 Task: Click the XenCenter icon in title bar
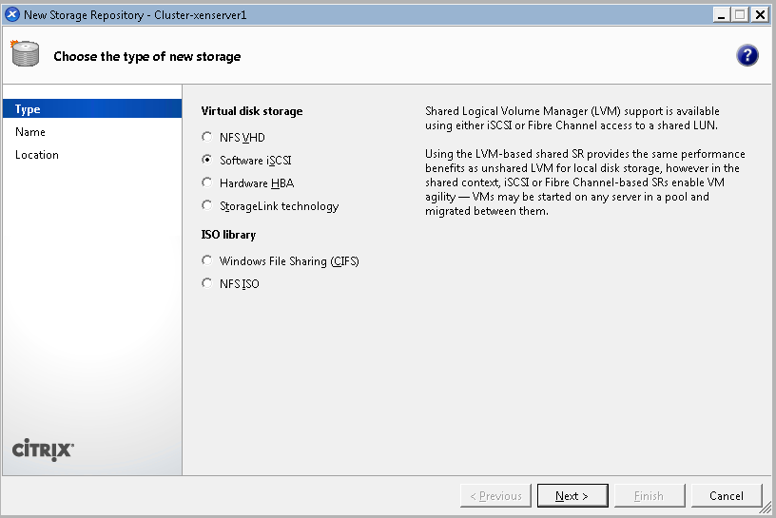tap(12, 14)
